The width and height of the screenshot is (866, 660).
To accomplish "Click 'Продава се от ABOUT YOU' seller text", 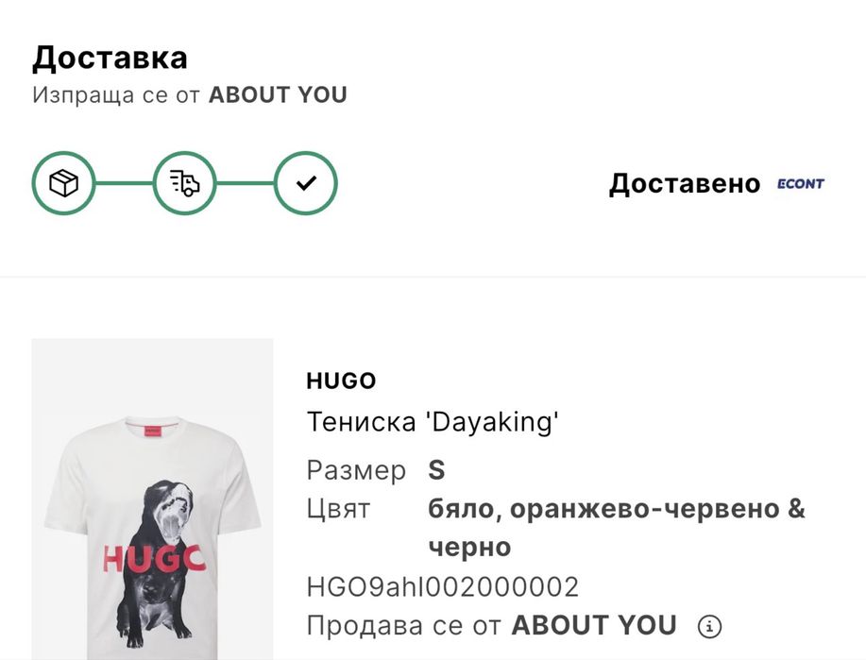I will [x=491, y=625].
